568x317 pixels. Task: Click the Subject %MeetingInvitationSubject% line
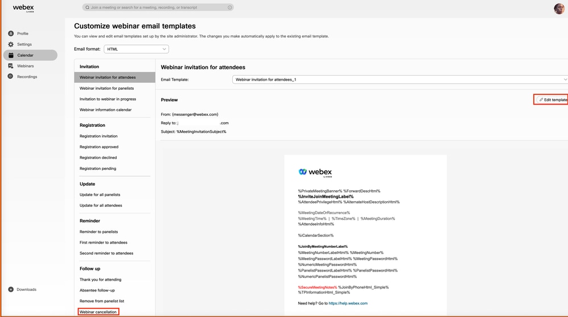[x=194, y=132]
